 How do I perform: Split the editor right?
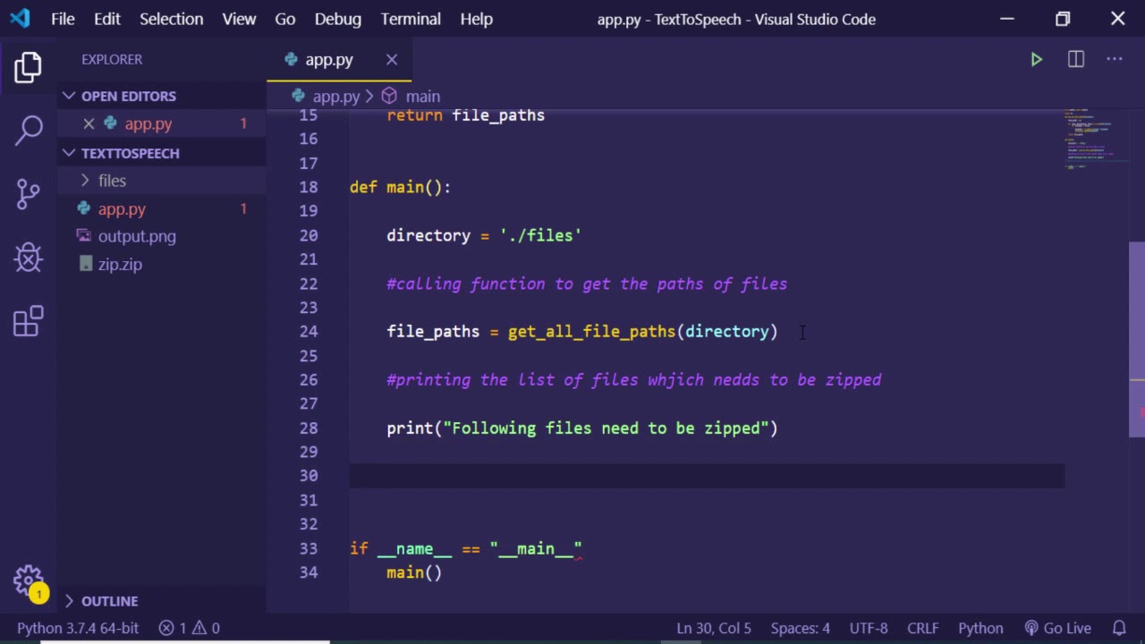click(x=1075, y=60)
